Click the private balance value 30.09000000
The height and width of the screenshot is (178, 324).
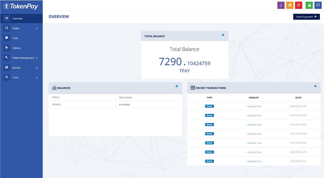coord(124,105)
